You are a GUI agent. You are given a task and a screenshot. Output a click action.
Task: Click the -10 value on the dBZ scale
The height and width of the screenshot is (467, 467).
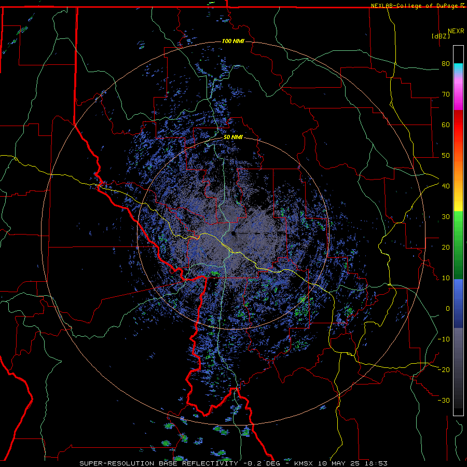(444, 339)
